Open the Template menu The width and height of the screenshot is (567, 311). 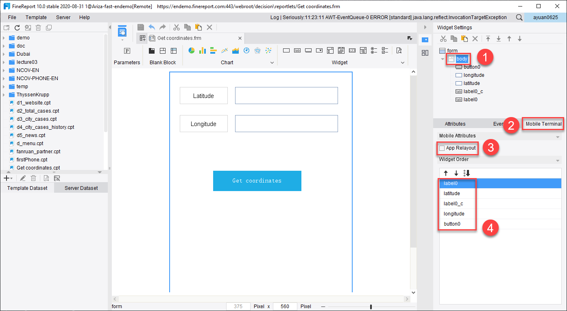click(x=36, y=17)
